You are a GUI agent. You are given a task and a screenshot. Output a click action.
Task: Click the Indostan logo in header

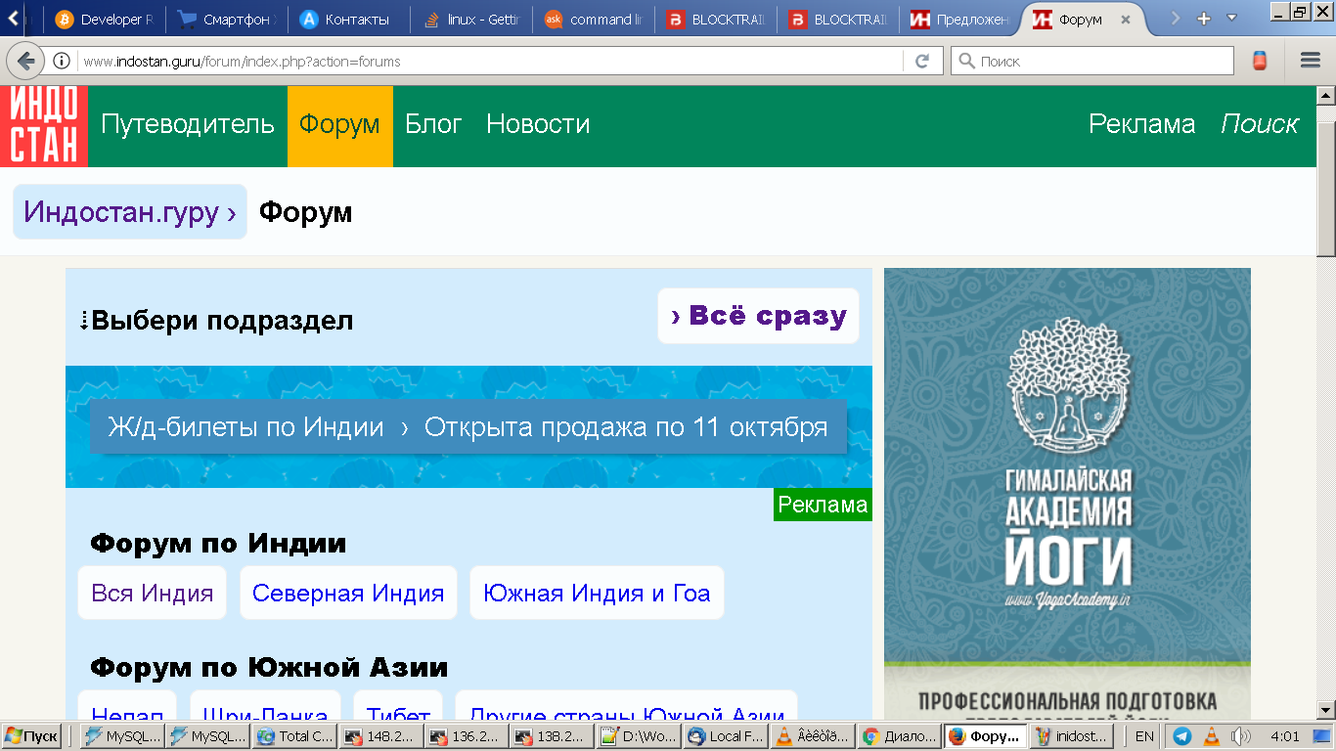pyautogui.click(x=44, y=126)
